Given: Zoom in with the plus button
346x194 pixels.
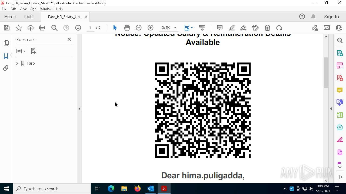Looking at the screenshot, I should point(151,28).
